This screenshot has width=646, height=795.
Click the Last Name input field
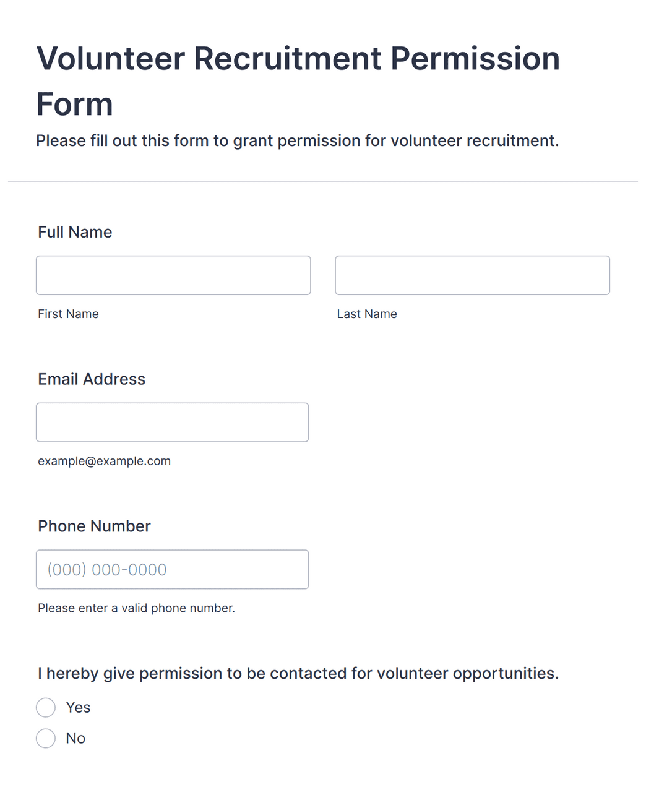click(x=472, y=275)
